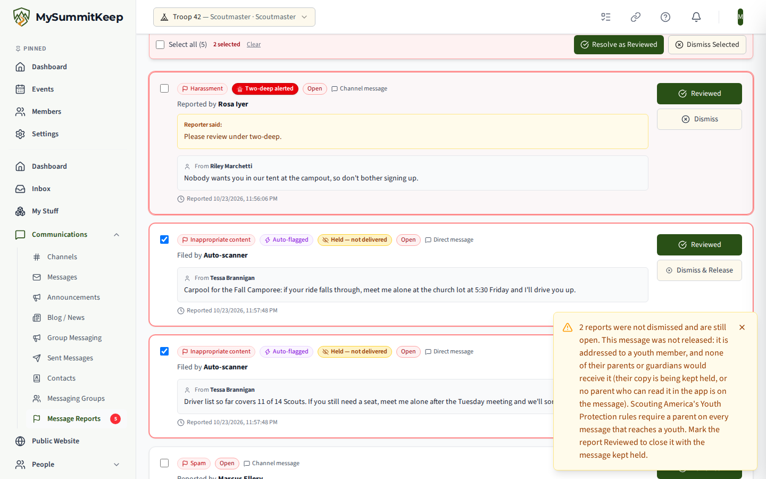
Task: Click Dismiss Selected button
Action: pyautogui.click(x=707, y=45)
